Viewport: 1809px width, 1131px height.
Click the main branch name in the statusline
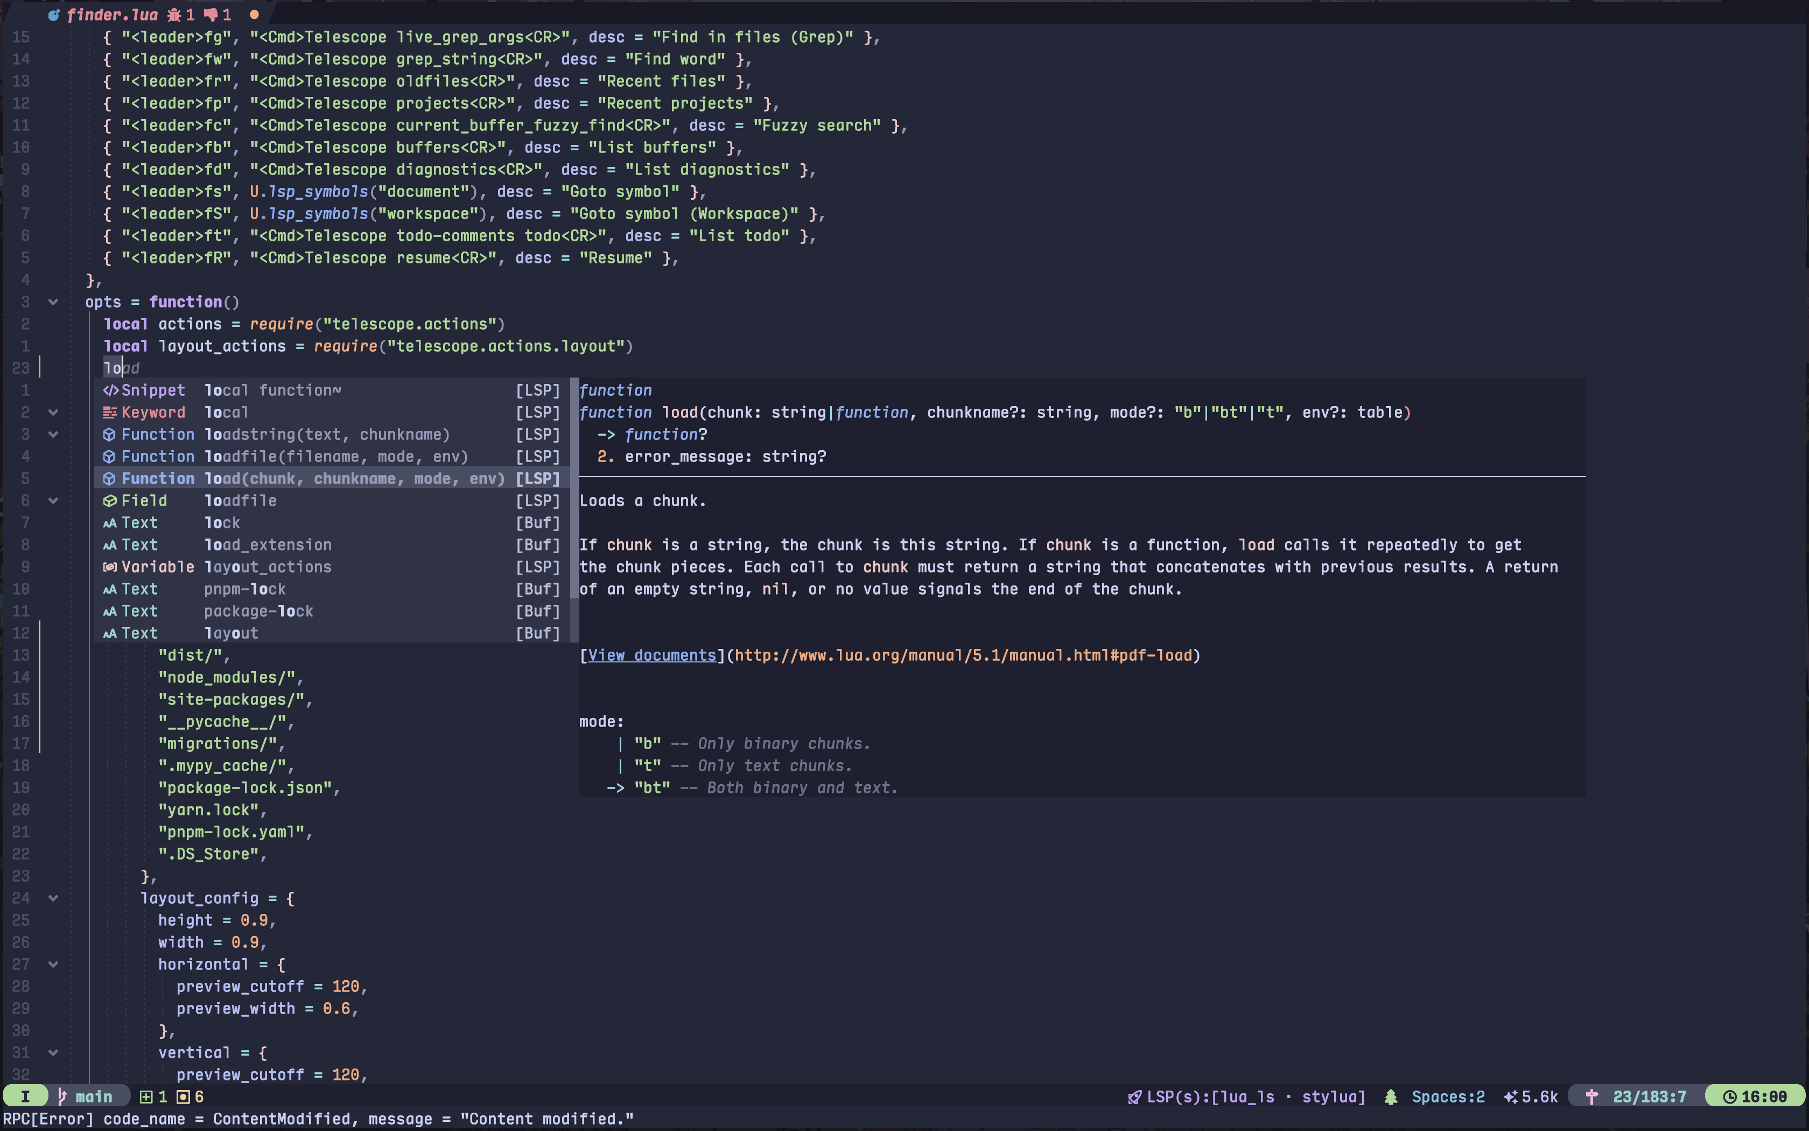click(94, 1096)
